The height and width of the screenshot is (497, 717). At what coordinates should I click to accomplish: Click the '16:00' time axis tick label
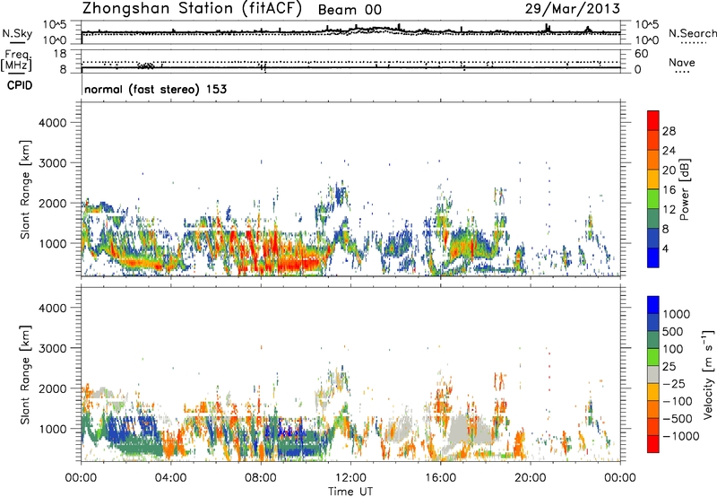pyautogui.click(x=440, y=478)
